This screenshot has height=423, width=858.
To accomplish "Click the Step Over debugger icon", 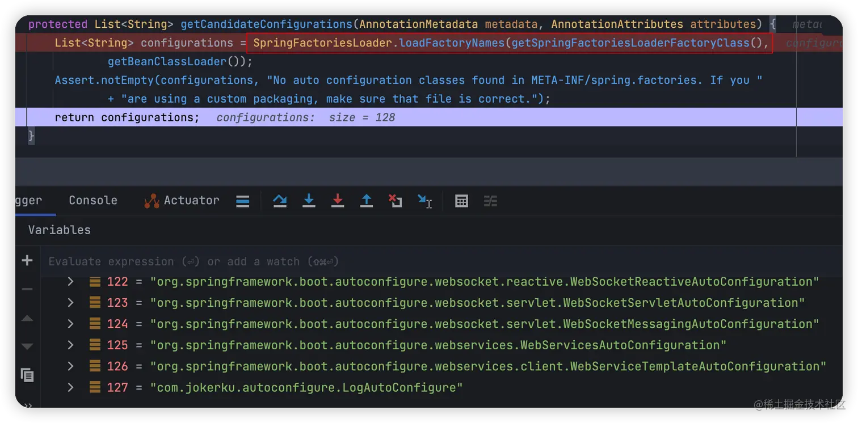I will pyautogui.click(x=280, y=201).
